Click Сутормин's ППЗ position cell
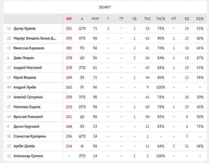Screen dimensions: 209x163 click(x=82, y=97)
